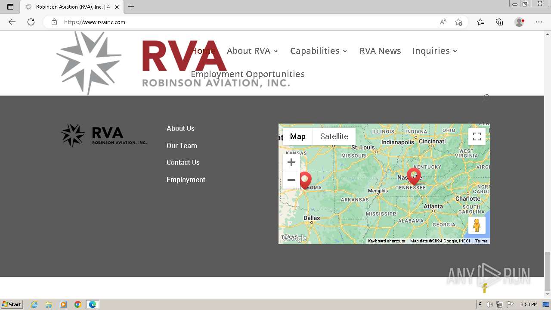Zoom out on the map
Screen dimensions: 551x310
291,180
